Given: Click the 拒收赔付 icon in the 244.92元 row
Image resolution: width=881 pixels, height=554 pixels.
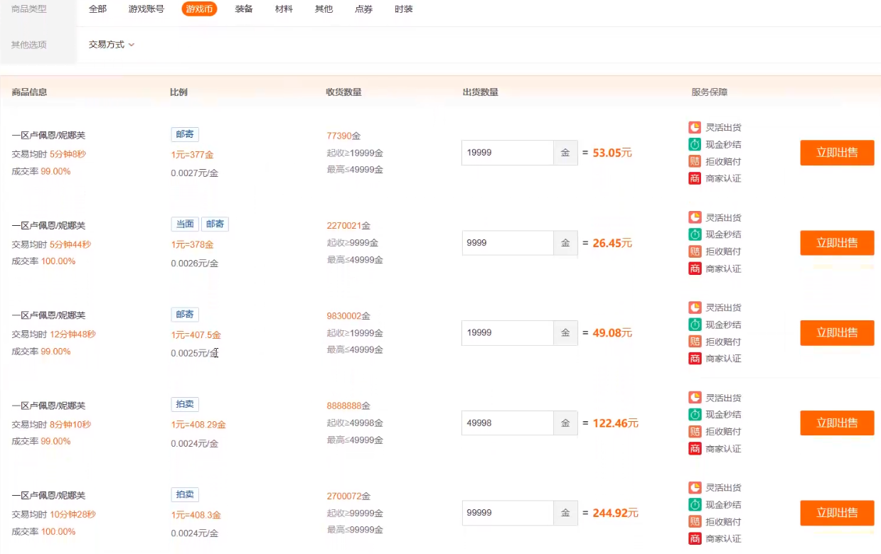Looking at the screenshot, I should click(695, 522).
